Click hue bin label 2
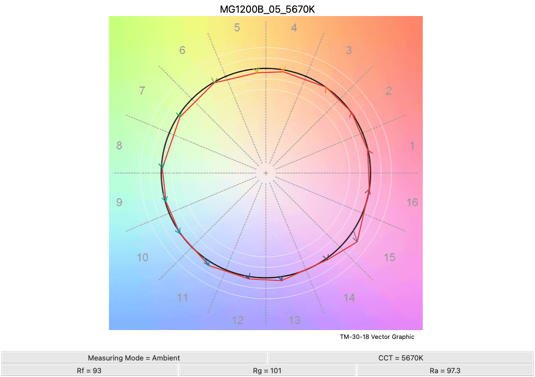 pyautogui.click(x=389, y=91)
